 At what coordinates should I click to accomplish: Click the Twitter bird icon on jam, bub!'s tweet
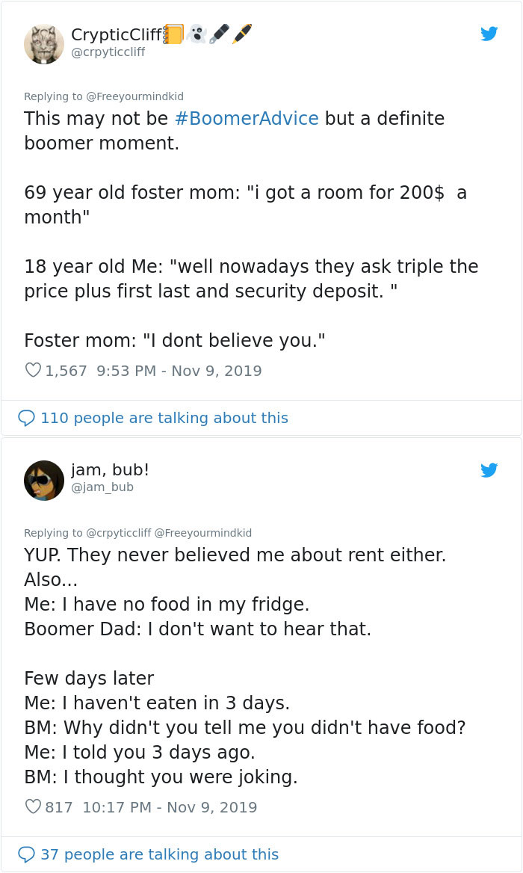pos(490,470)
